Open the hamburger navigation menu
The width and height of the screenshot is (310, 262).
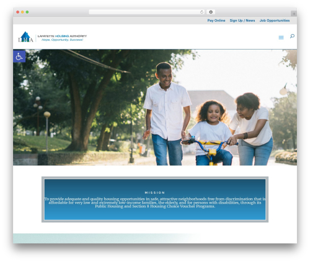click(x=281, y=37)
